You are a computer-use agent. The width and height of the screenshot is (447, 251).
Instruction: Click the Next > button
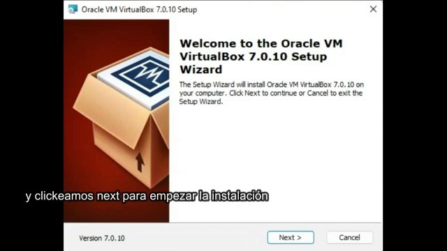coord(291,237)
